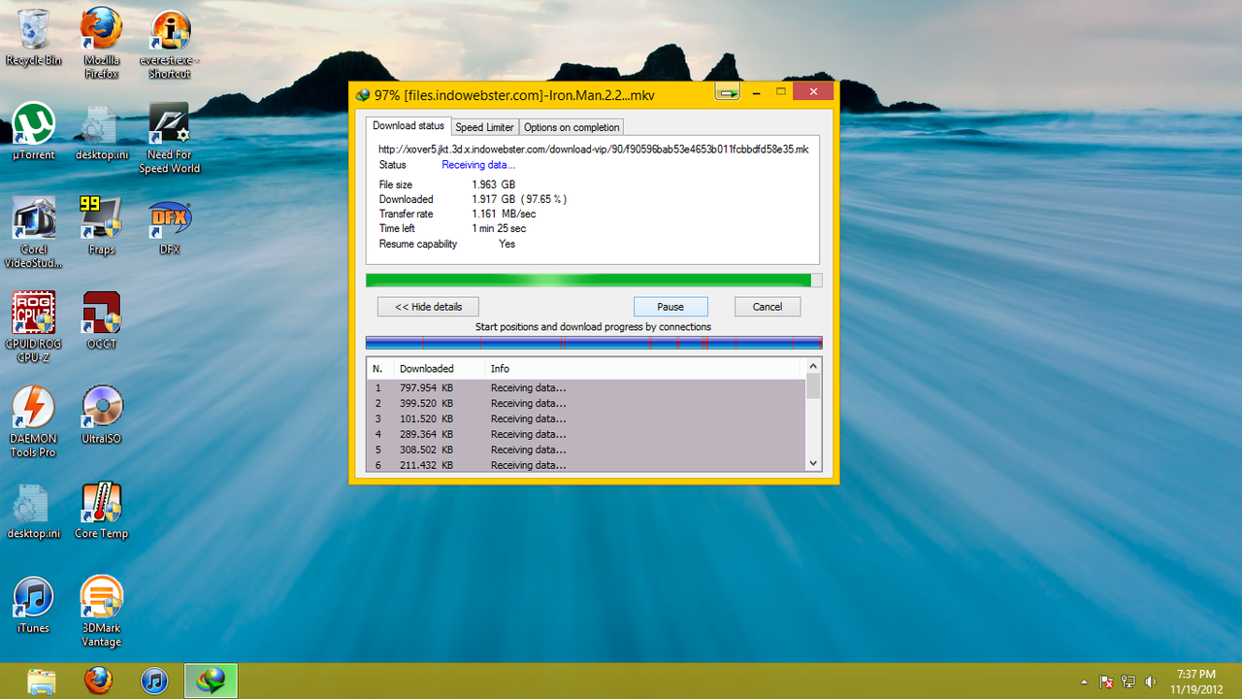
Task: Open DFX desktop shortcut
Action: click(x=170, y=226)
